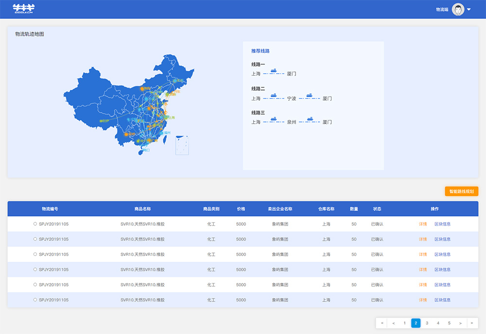Jump to last page of pagination
Screen dimensions: 486x334
472,323
